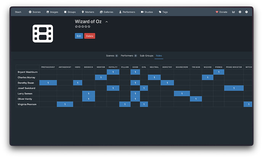Click the DOROTHY column header
The image size is (263, 158).
167,67
